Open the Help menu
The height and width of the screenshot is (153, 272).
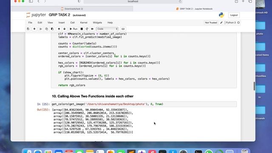coord(110,23)
